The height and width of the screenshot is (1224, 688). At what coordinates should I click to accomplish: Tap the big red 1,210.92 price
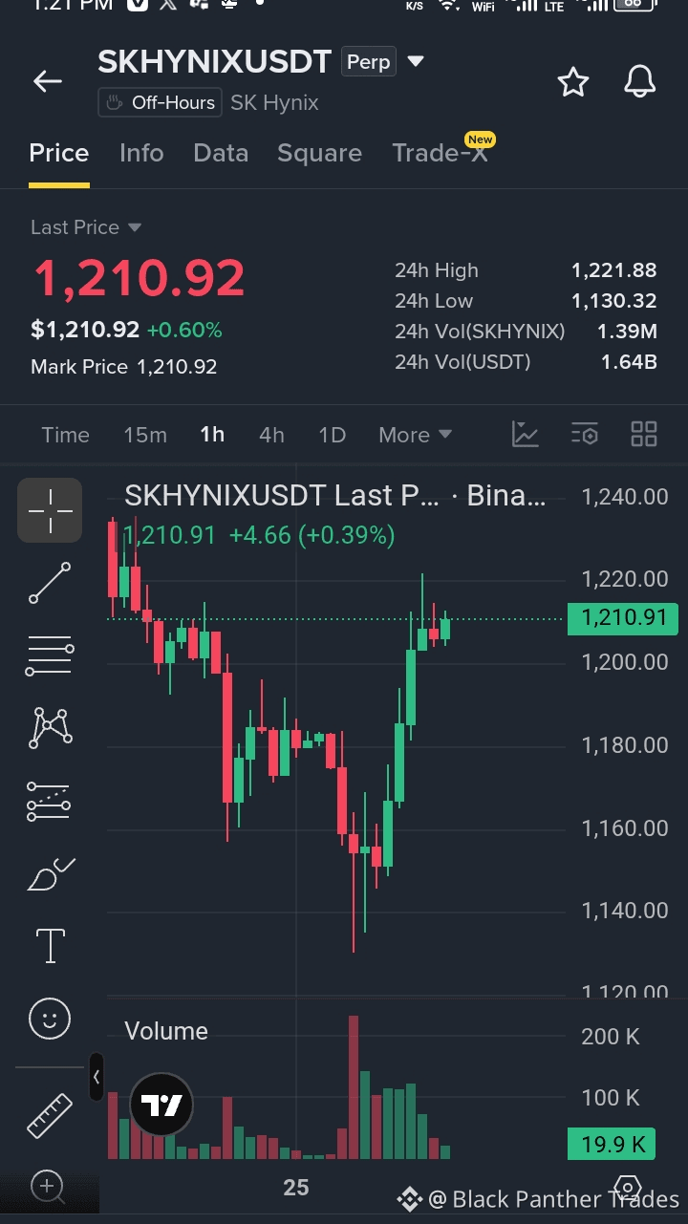tap(140, 278)
